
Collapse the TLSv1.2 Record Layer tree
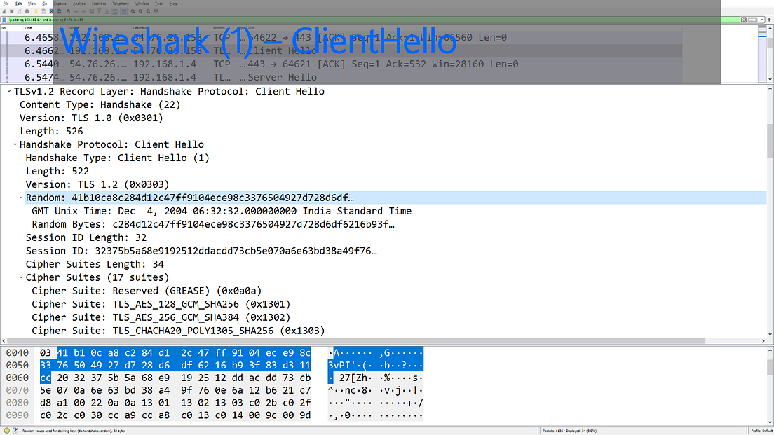click(x=9, y=91)
